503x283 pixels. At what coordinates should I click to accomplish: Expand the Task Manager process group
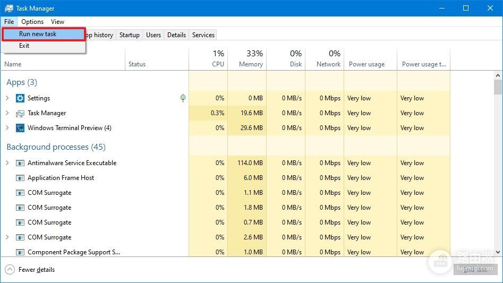pos(7,113)
